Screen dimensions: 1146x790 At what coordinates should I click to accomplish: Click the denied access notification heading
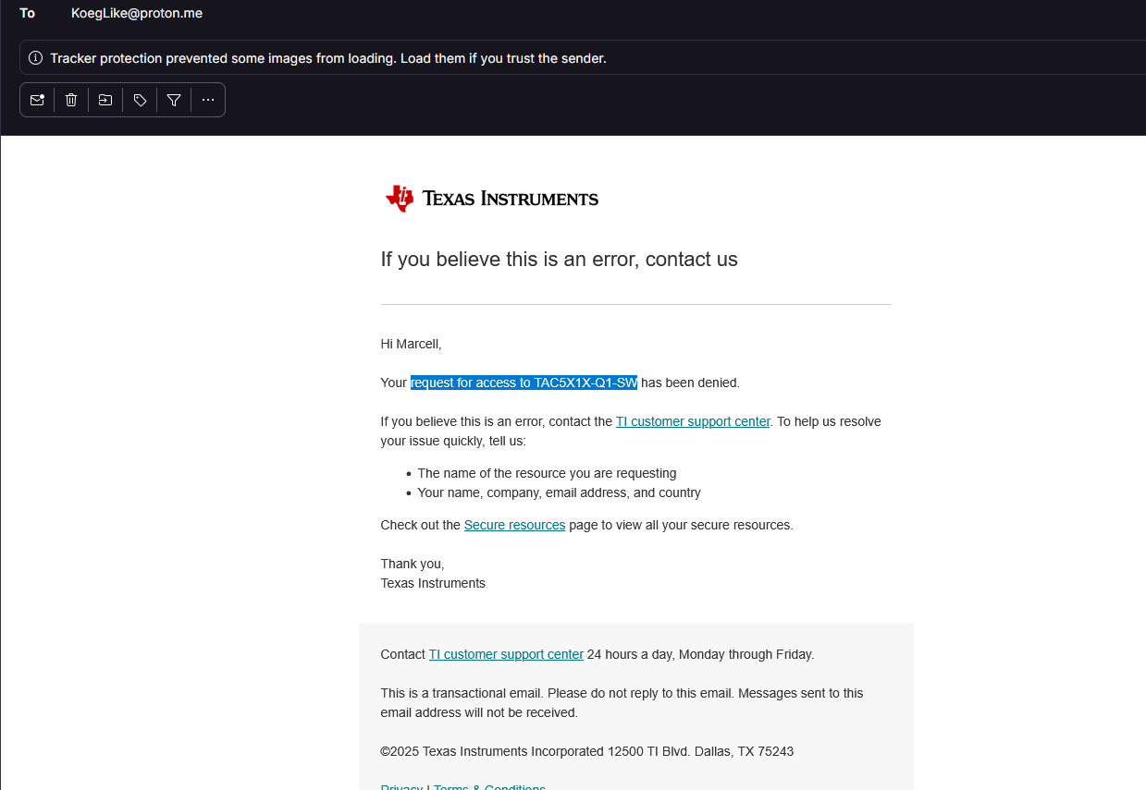559,260
